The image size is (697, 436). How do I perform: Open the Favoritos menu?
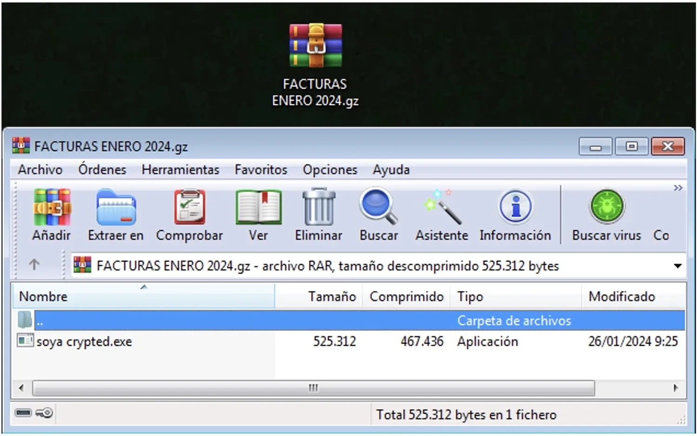click(x=261, y=170)
